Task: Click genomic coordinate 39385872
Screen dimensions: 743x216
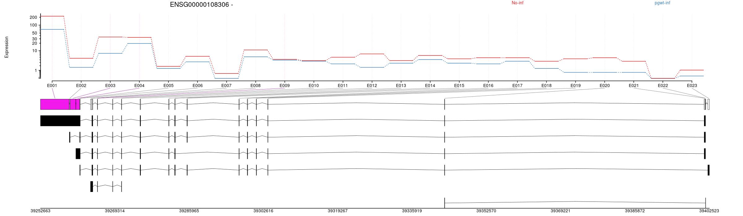Action: (x=635, y=211)
